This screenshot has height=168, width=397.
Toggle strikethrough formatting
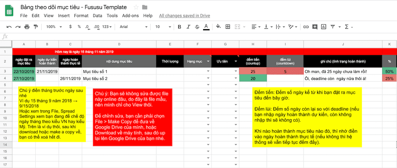tap(197, 27)
